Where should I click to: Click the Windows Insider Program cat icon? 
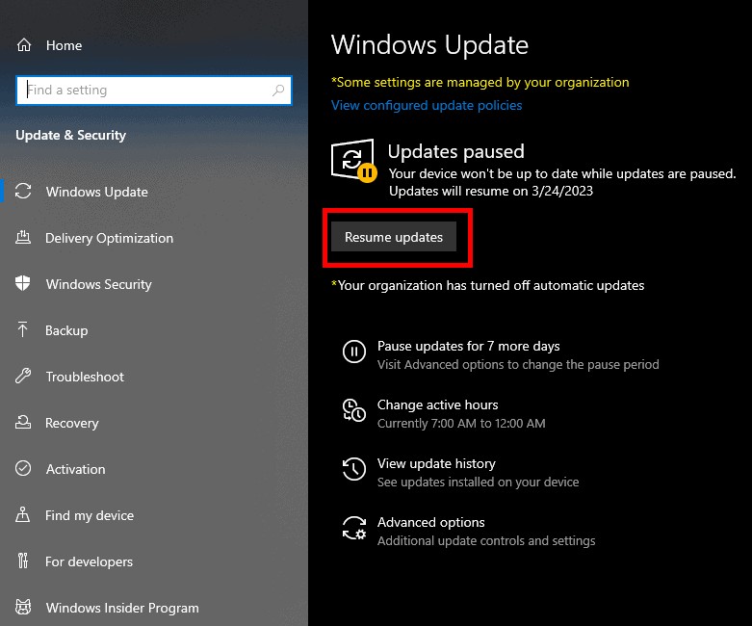pos(23,607)
